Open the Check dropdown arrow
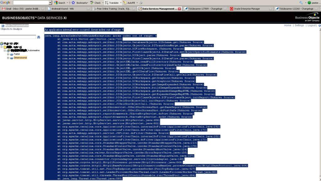Image resolution: width=321 pixels, height=181 pixels. (x=103, y=3)
